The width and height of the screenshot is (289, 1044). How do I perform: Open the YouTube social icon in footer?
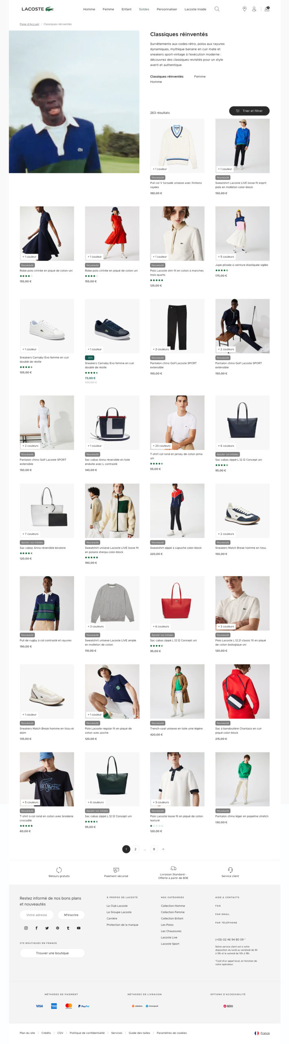(79, 928)
